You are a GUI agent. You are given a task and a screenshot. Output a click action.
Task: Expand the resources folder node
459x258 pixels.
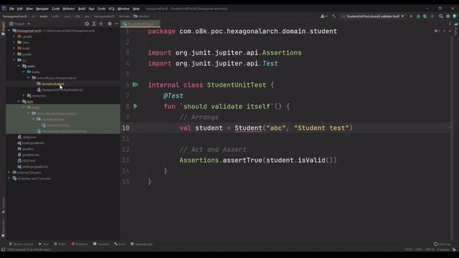pyautogui.click(x=24, y=95)
